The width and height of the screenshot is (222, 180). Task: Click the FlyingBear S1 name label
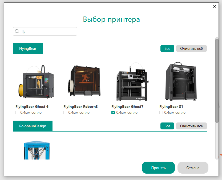coord(171,107)
